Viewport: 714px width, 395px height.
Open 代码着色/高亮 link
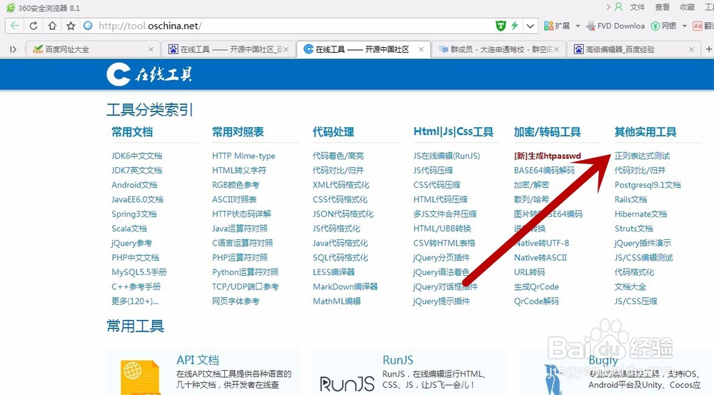pyautogui.click(x=338, y=156)
